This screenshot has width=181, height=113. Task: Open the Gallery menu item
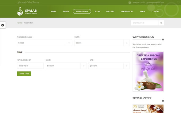coord(110,12)
